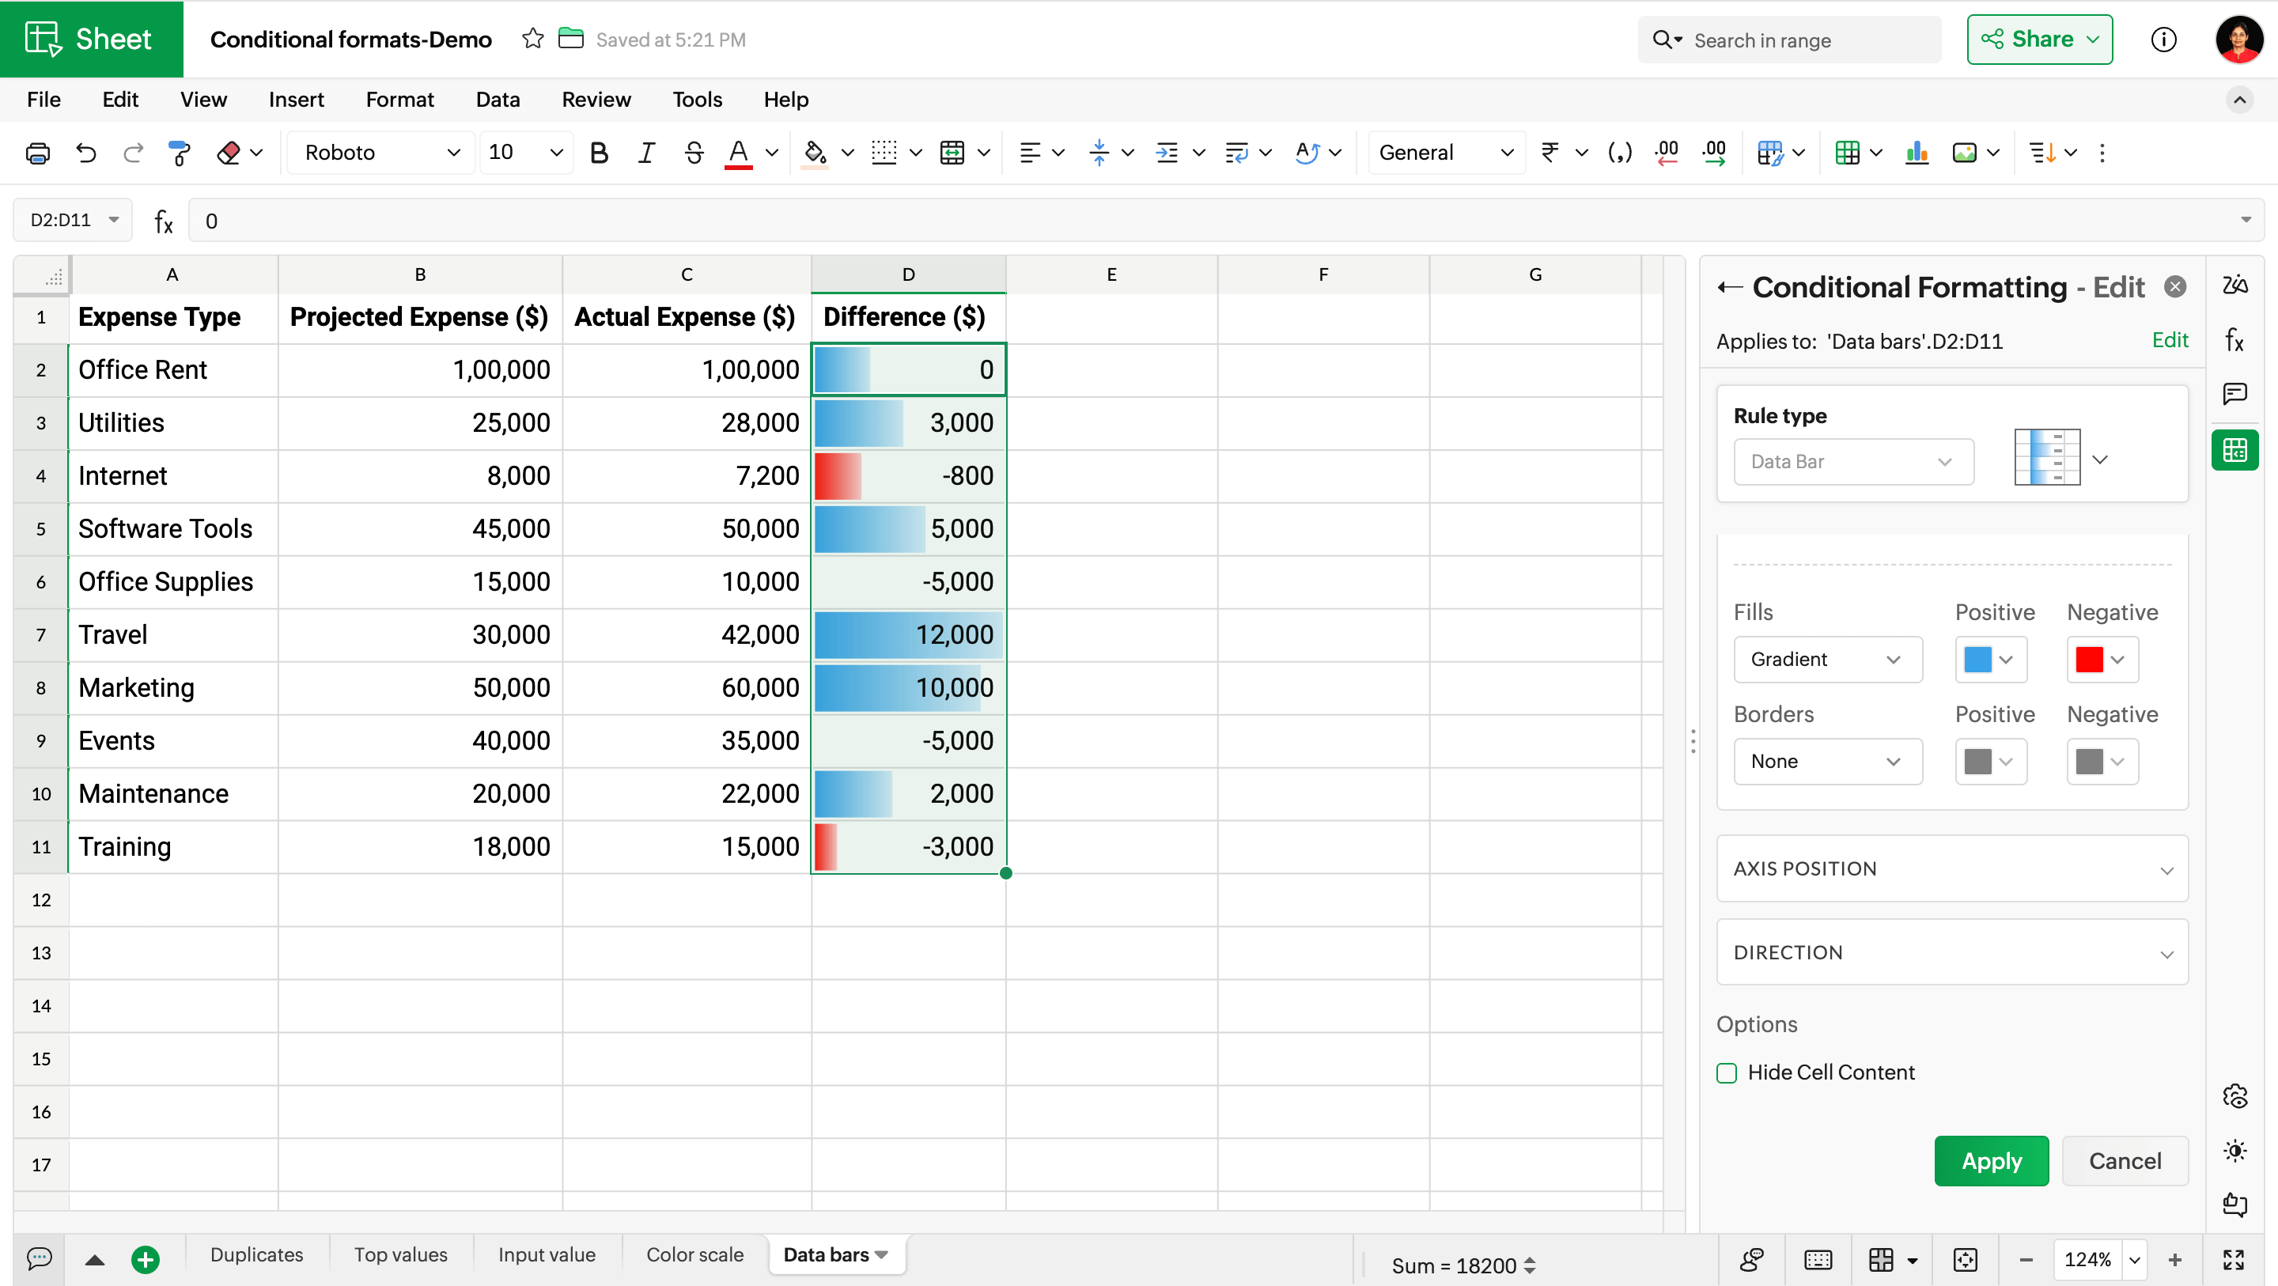The width and height of the screenshot is (2278, 1286).
Task: Open the font size 10 dropdown
Action: point(526,153)
